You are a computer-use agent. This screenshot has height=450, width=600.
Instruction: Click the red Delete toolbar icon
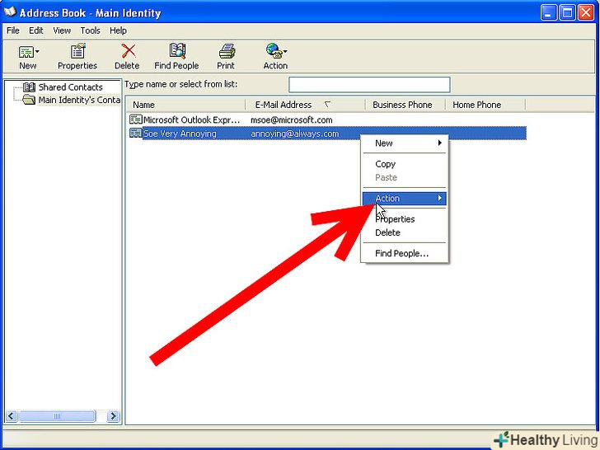pos(129,51)
